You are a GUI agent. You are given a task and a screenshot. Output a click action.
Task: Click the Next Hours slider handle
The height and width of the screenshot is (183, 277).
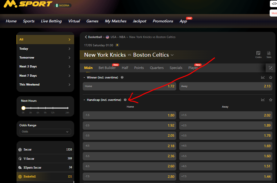[23, 108]
